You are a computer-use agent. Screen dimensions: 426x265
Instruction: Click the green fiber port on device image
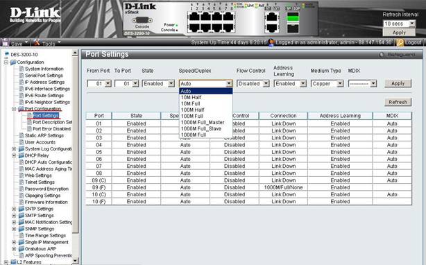[293, 18]
